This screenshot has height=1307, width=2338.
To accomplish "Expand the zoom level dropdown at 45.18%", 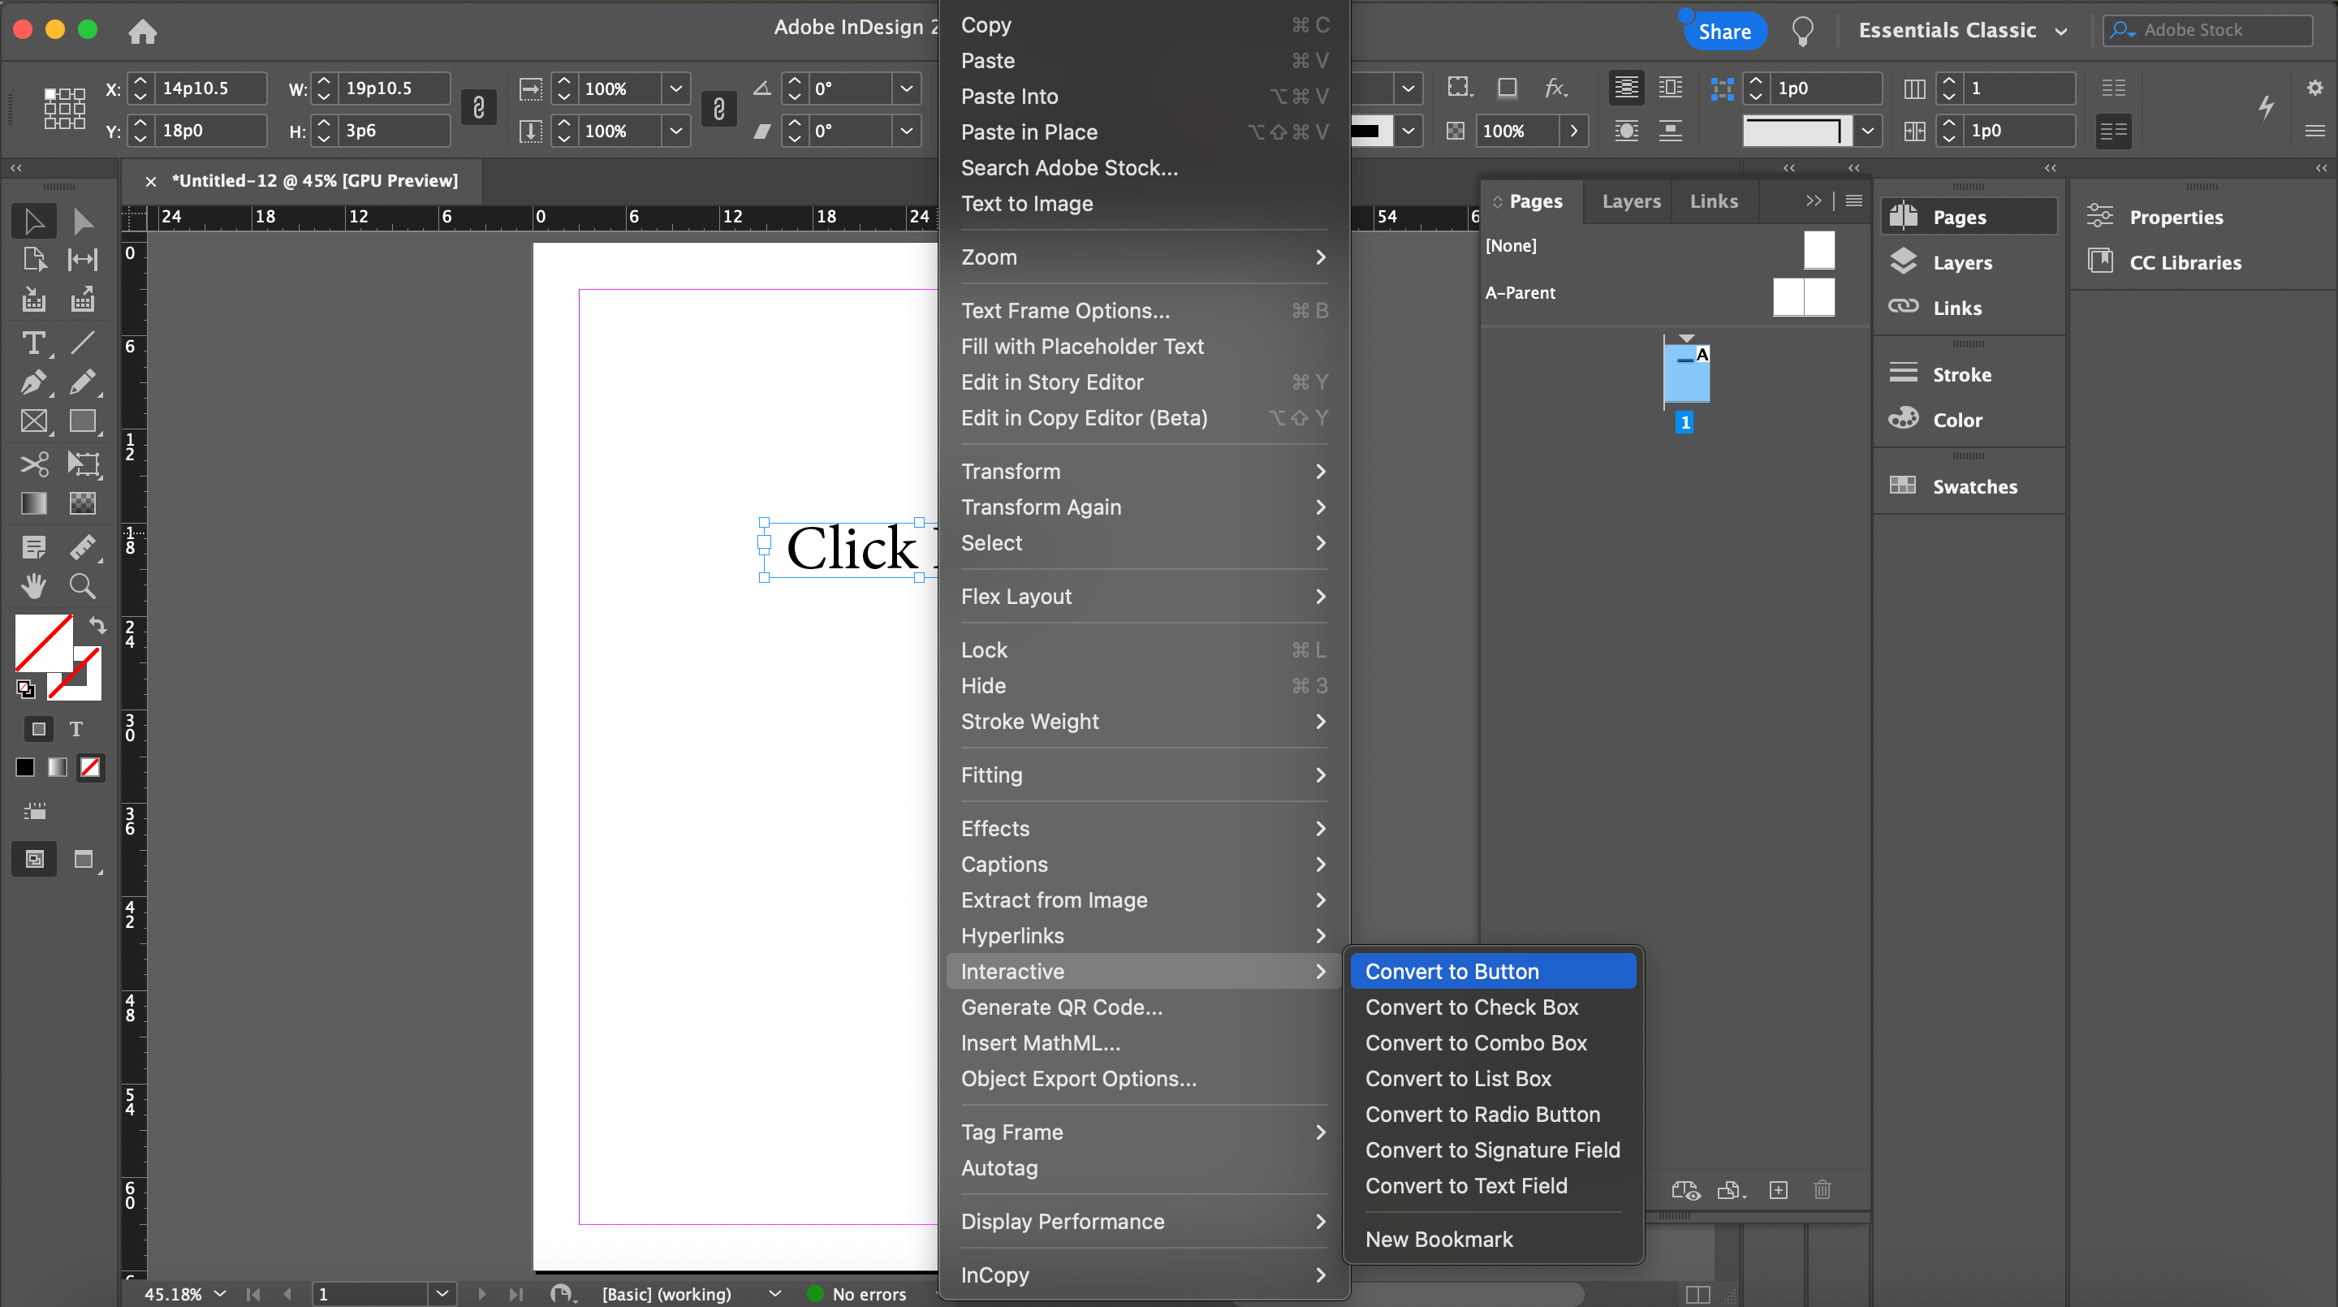I will [220, 1293].
